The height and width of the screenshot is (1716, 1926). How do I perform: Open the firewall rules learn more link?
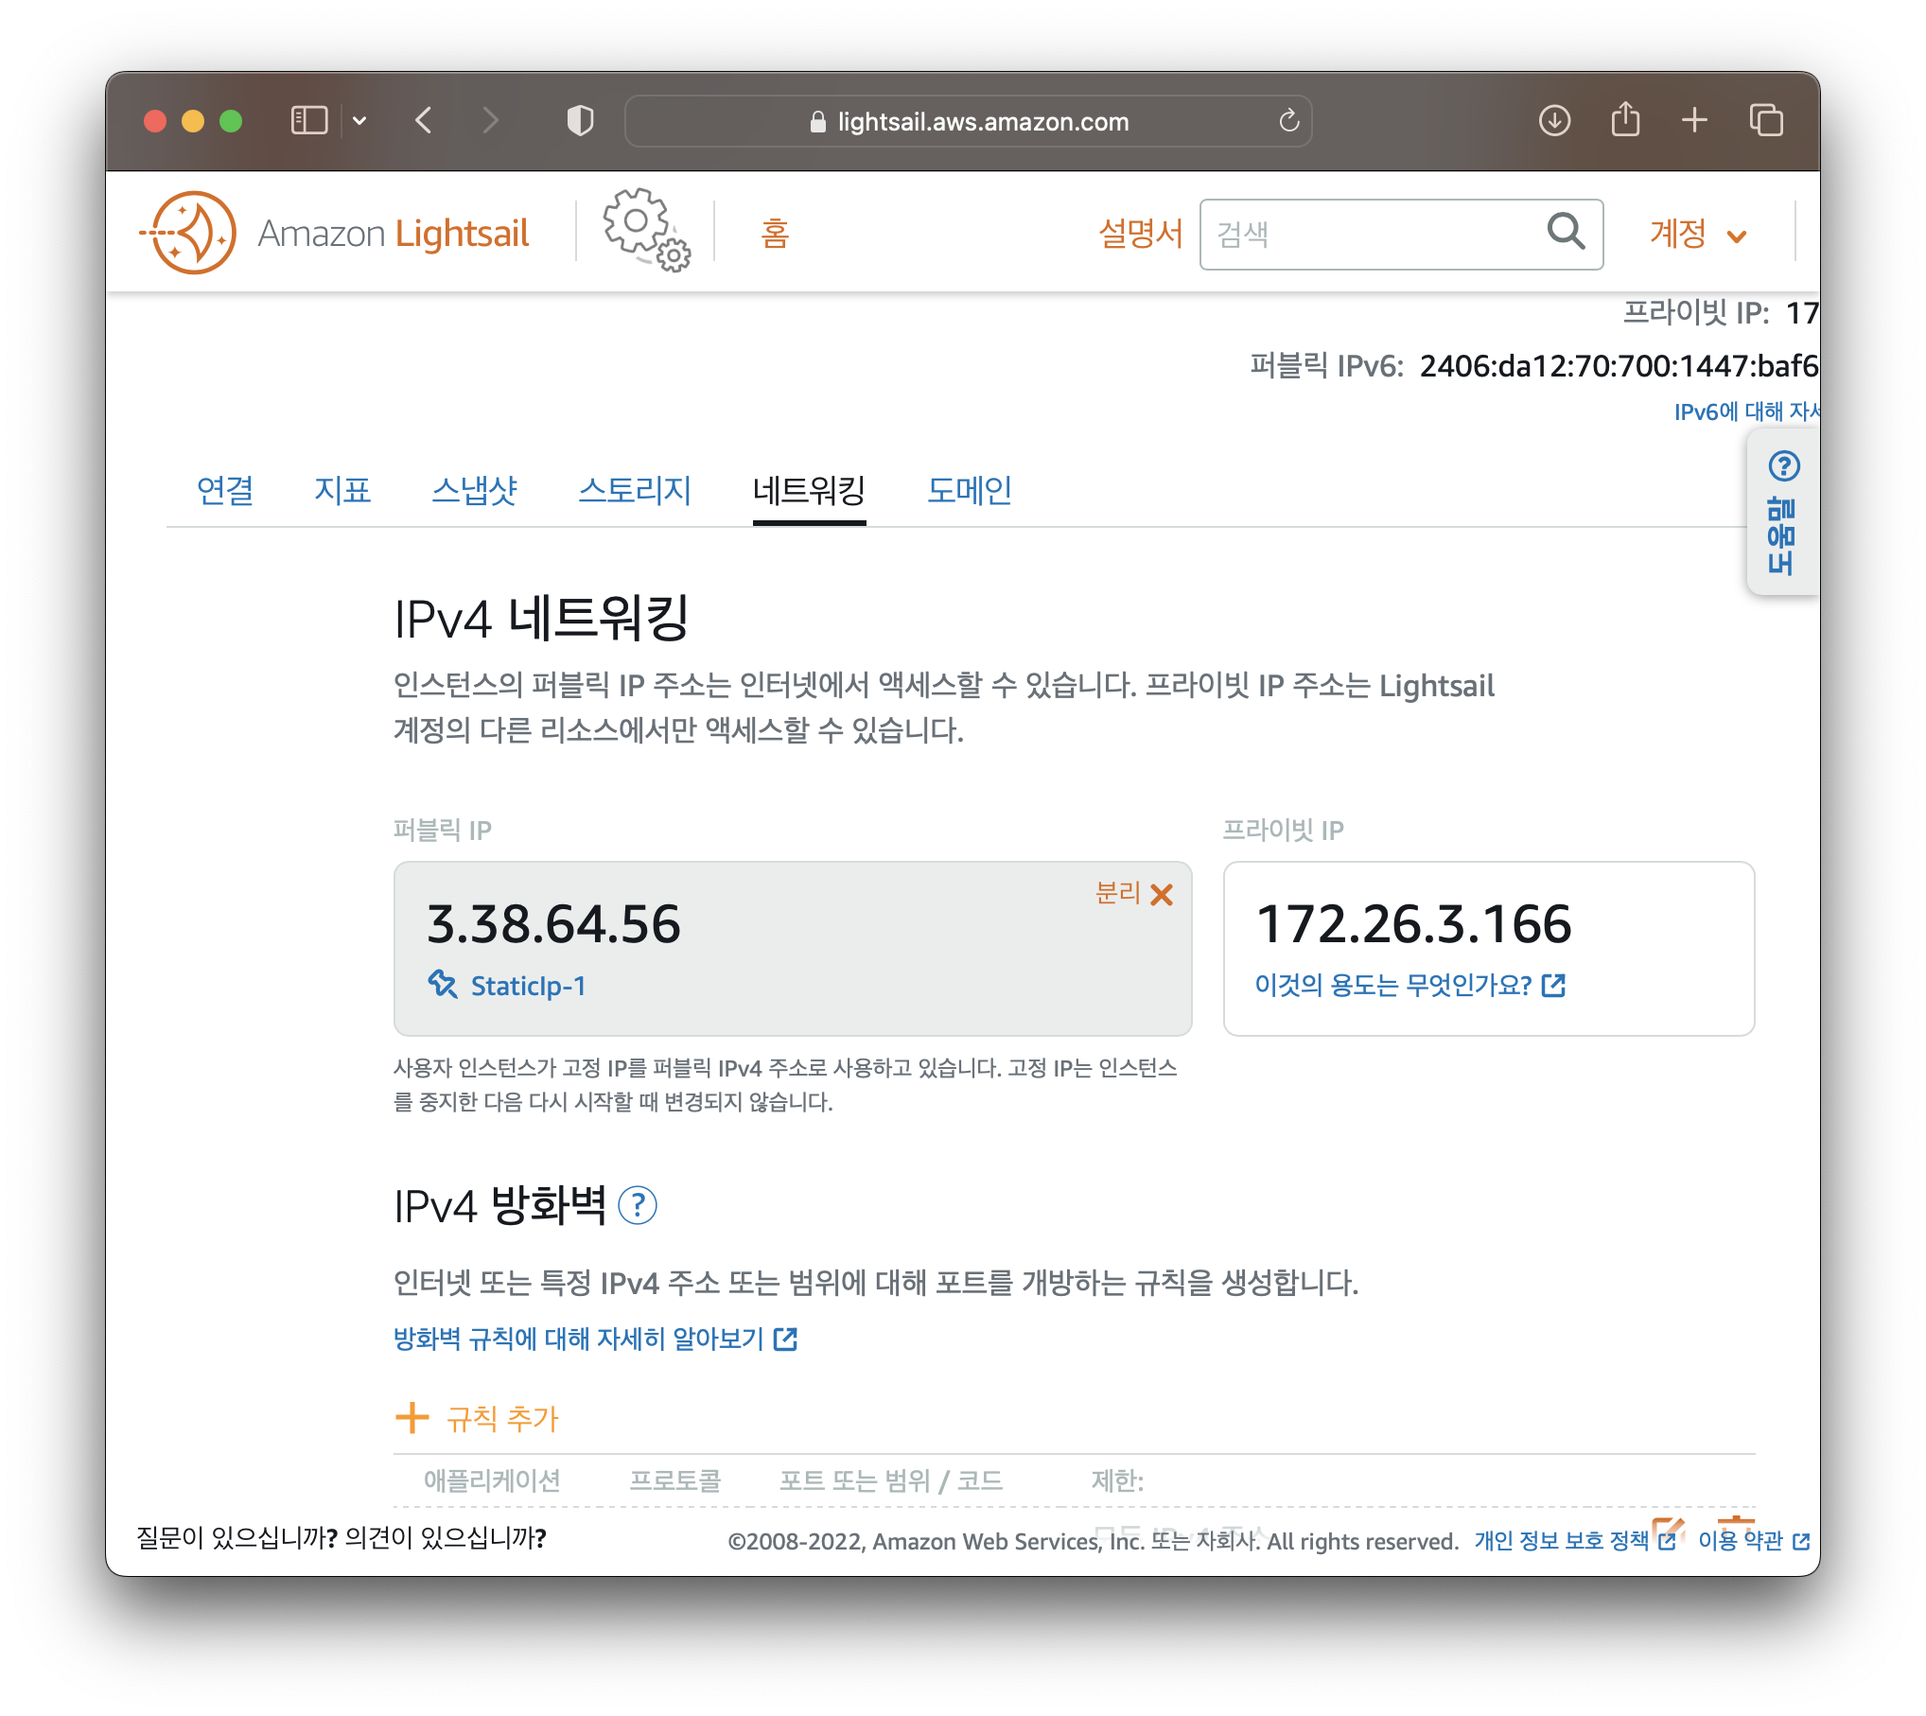tap(595, 1339)
